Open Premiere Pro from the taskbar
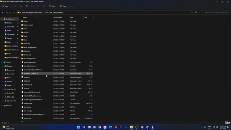231x130 pixels. point(121,127)
